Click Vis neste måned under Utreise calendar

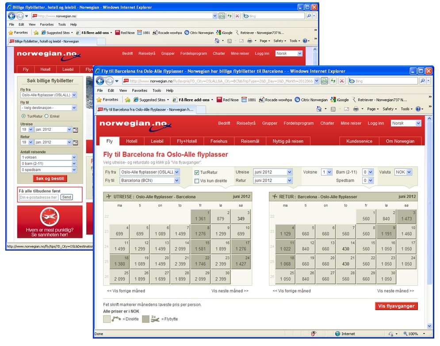pyautogui.click(x=230, y=291)
